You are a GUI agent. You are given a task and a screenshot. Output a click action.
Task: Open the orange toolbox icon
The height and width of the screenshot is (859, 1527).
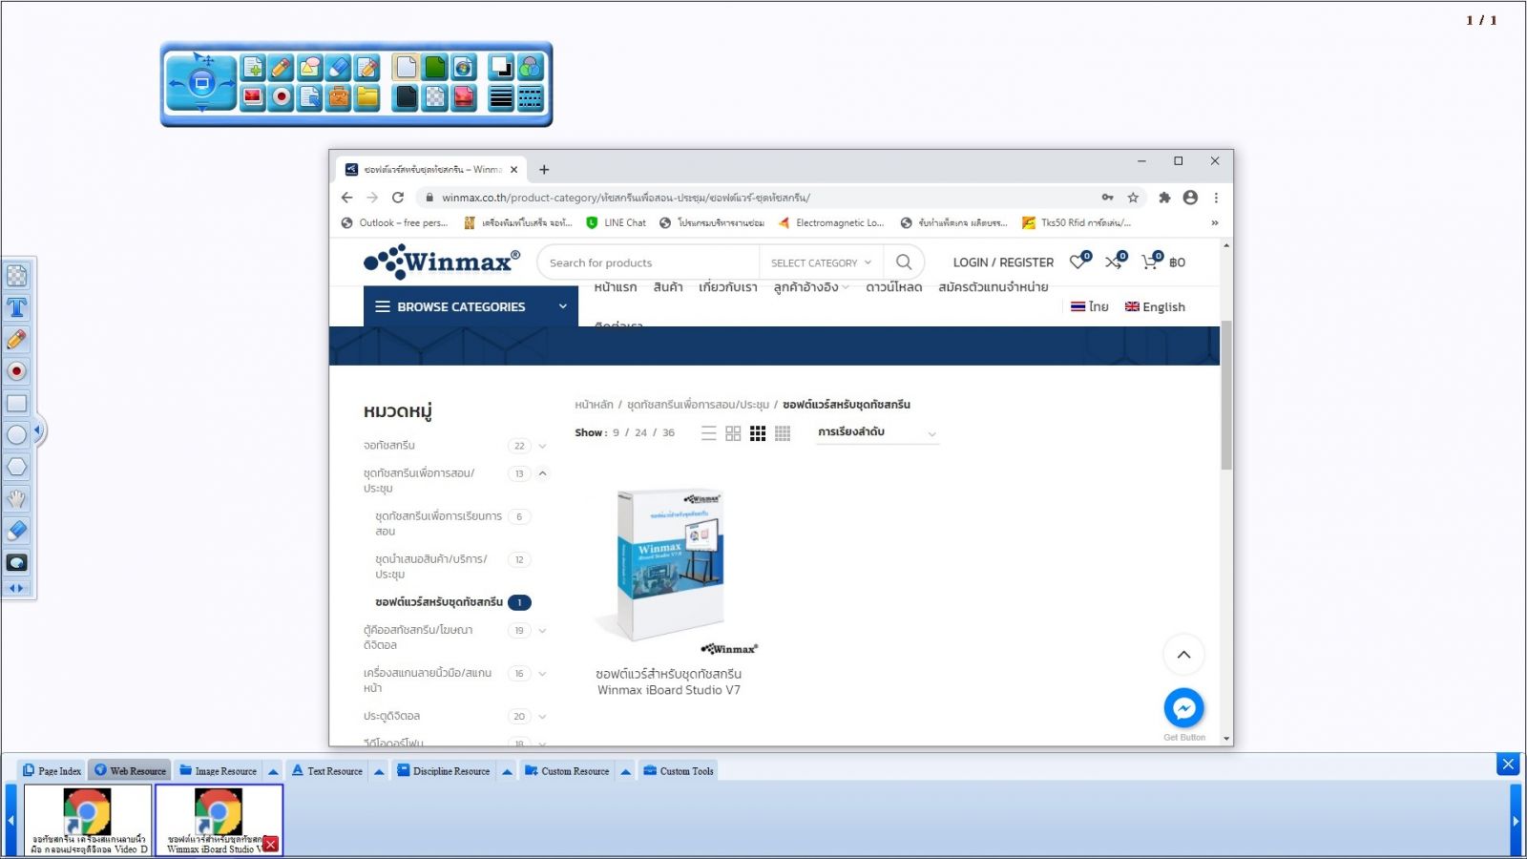point(339,96)
